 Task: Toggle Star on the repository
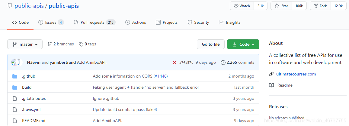(282, 6)
